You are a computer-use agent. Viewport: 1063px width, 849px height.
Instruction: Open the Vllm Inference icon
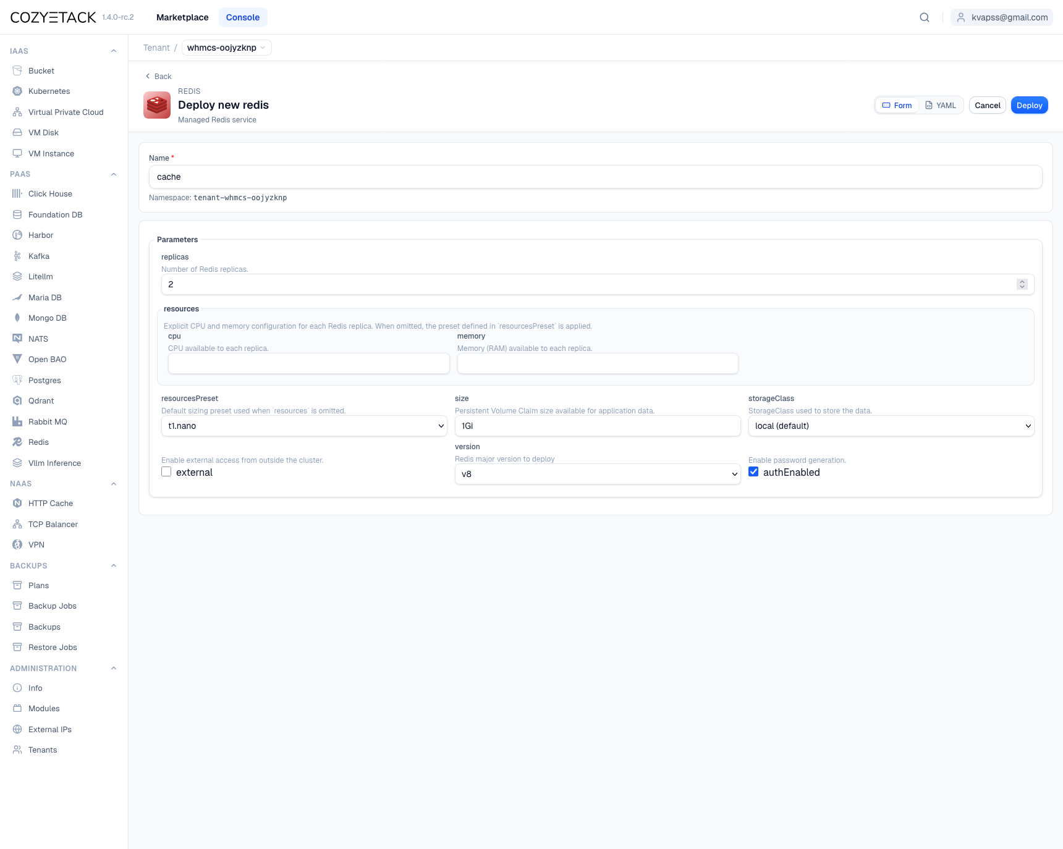tap(17, 463)
